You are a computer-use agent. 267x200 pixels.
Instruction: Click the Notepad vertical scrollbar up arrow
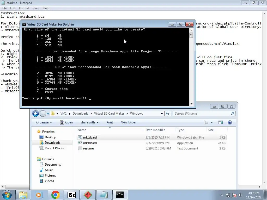[x=265, y=14]
